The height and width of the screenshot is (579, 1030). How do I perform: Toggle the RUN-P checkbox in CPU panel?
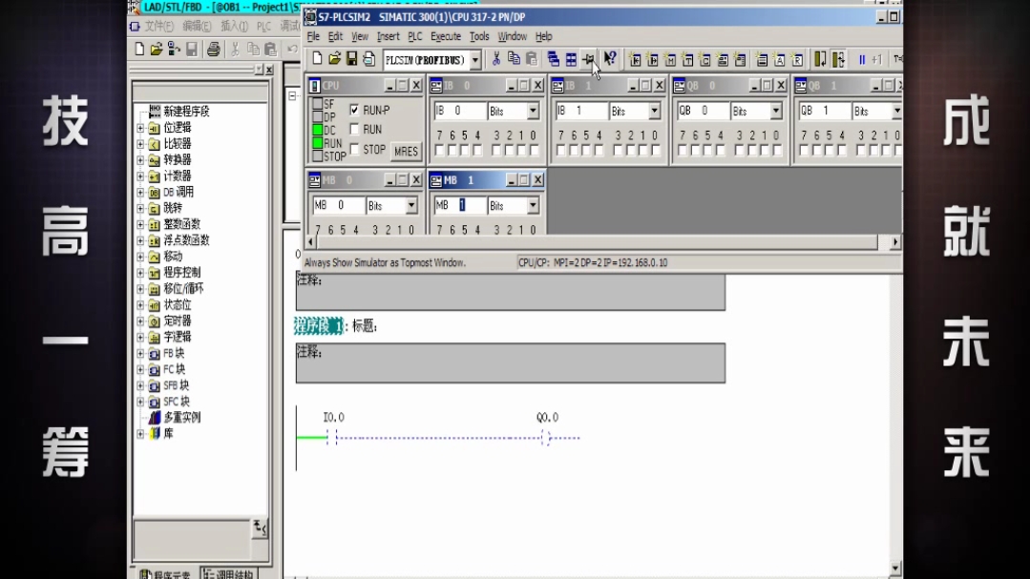[355, 110]
